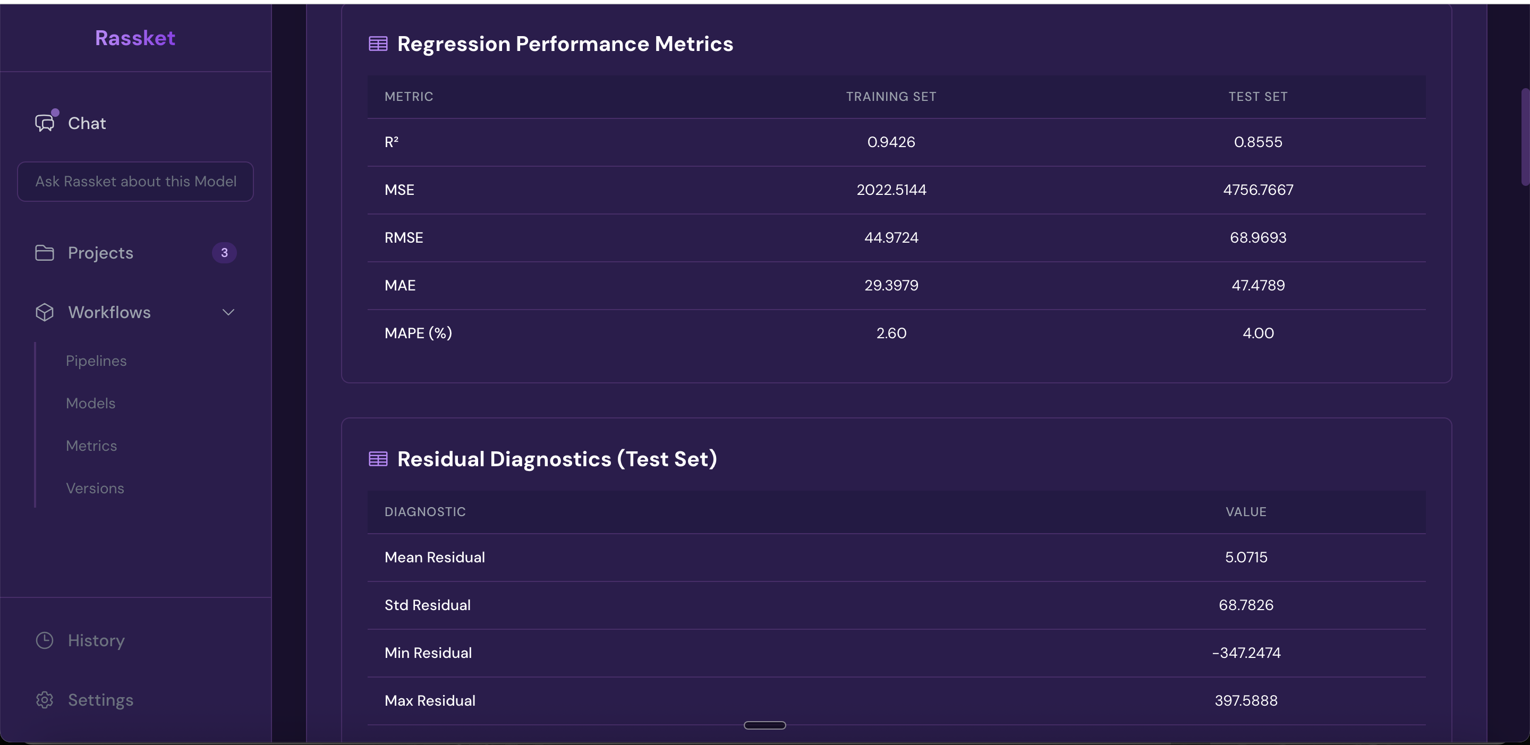
Task: Select training MSE value 2022.5144
Action: pos(891,190)
